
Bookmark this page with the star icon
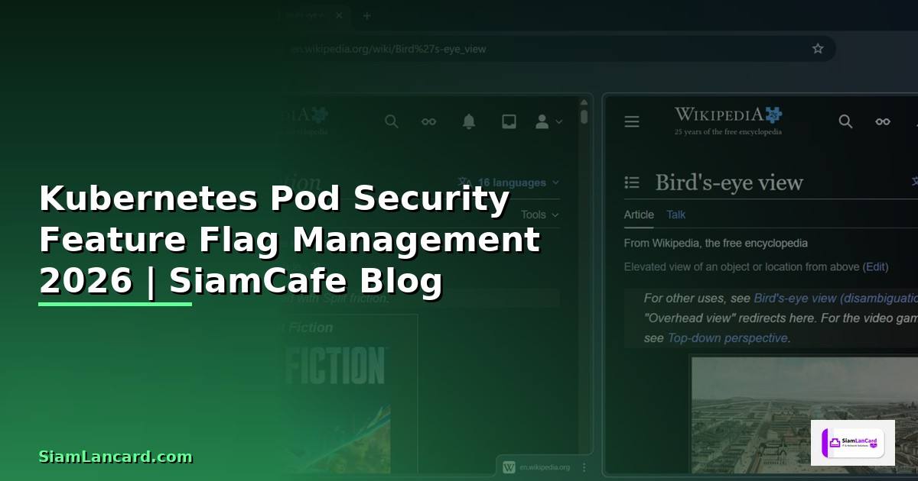tap(818, 49)
